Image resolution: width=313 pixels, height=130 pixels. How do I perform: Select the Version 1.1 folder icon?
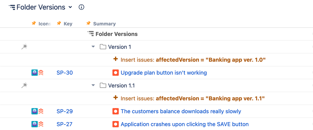[x=103, y=86]
